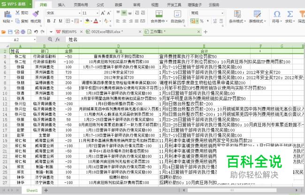
Task: Switch to the 插入 ribbon tab
Action: 61,5
